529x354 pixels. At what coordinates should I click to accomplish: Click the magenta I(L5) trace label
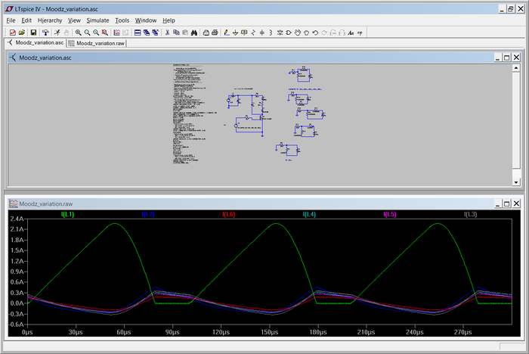coord(390,215)
